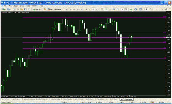The width and height of the screenshot is (172, 104).
Task: Open the Window menu
Action: pyautogui.click(x=35, y=6)
